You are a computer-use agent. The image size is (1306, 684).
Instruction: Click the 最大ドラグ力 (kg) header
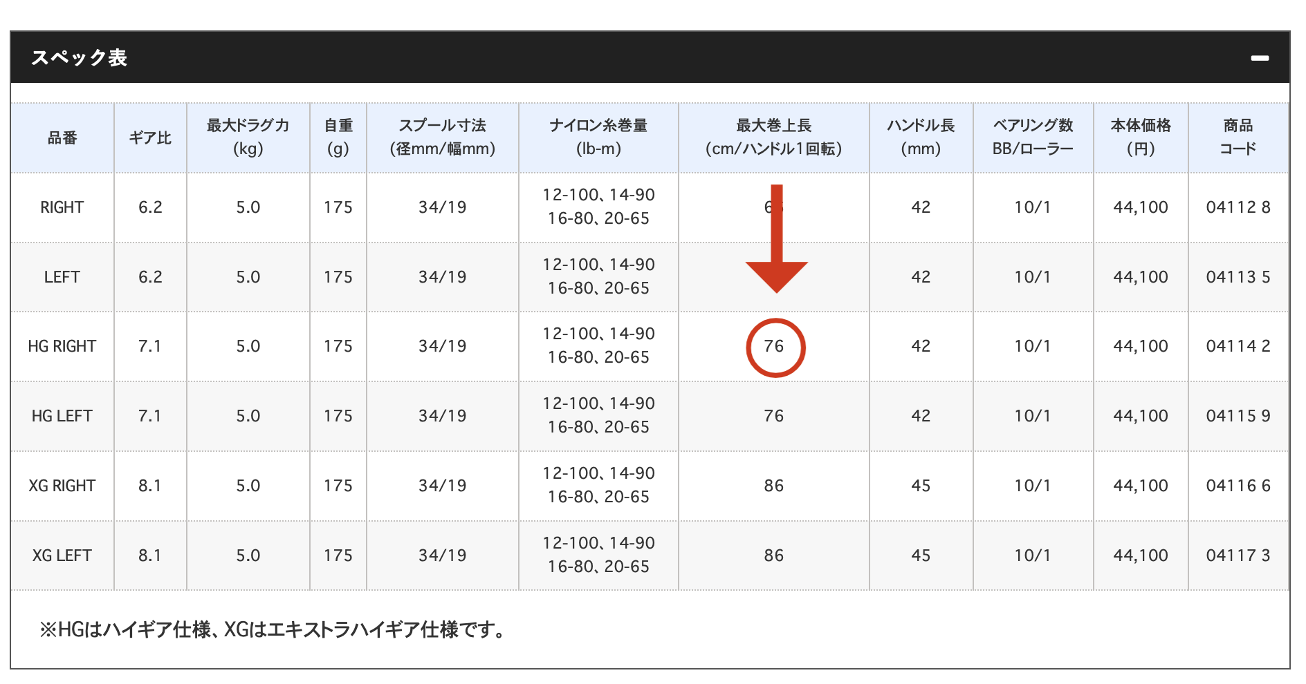click(248, 137)
